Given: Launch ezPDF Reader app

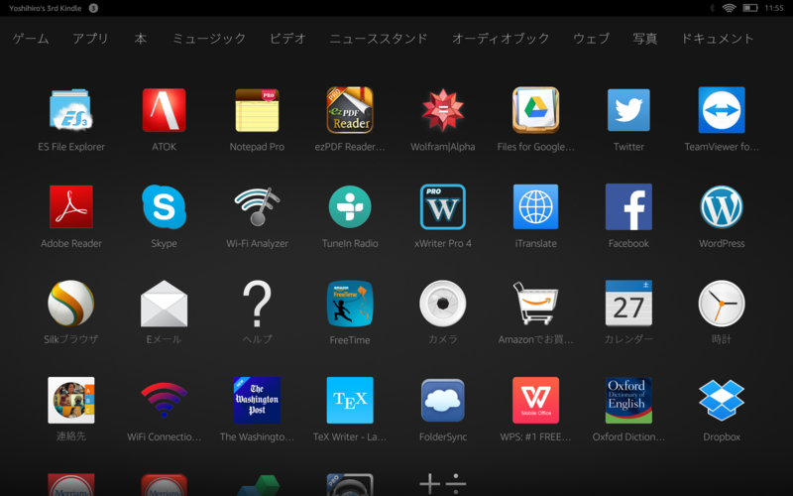Looking at the screenshot, I should (x=350, y=110).
